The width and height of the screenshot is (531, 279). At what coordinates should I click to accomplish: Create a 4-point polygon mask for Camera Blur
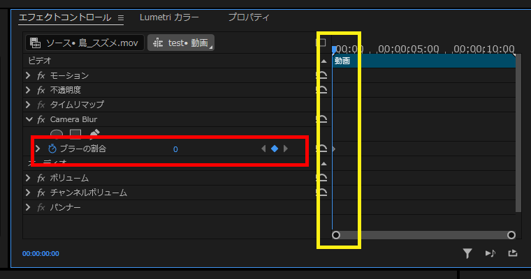point(75,134)
